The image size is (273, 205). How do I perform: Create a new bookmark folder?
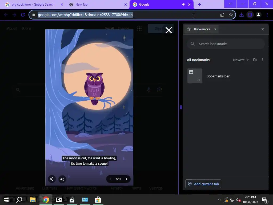pyautogui.click(x=255, y=60)
